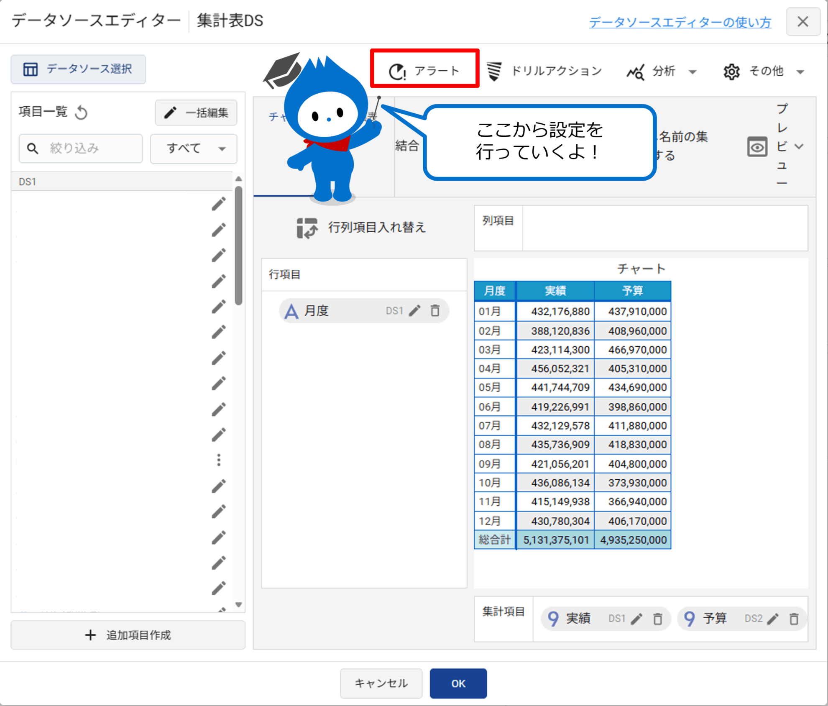Click the 行列項目入れ替え swap icon

307,228
